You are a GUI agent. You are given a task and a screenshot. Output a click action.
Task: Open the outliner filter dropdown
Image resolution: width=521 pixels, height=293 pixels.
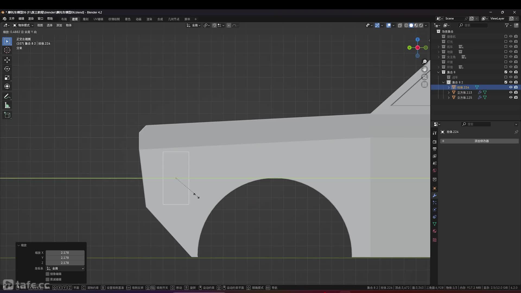pyautogui.click(x=508, y=25)
